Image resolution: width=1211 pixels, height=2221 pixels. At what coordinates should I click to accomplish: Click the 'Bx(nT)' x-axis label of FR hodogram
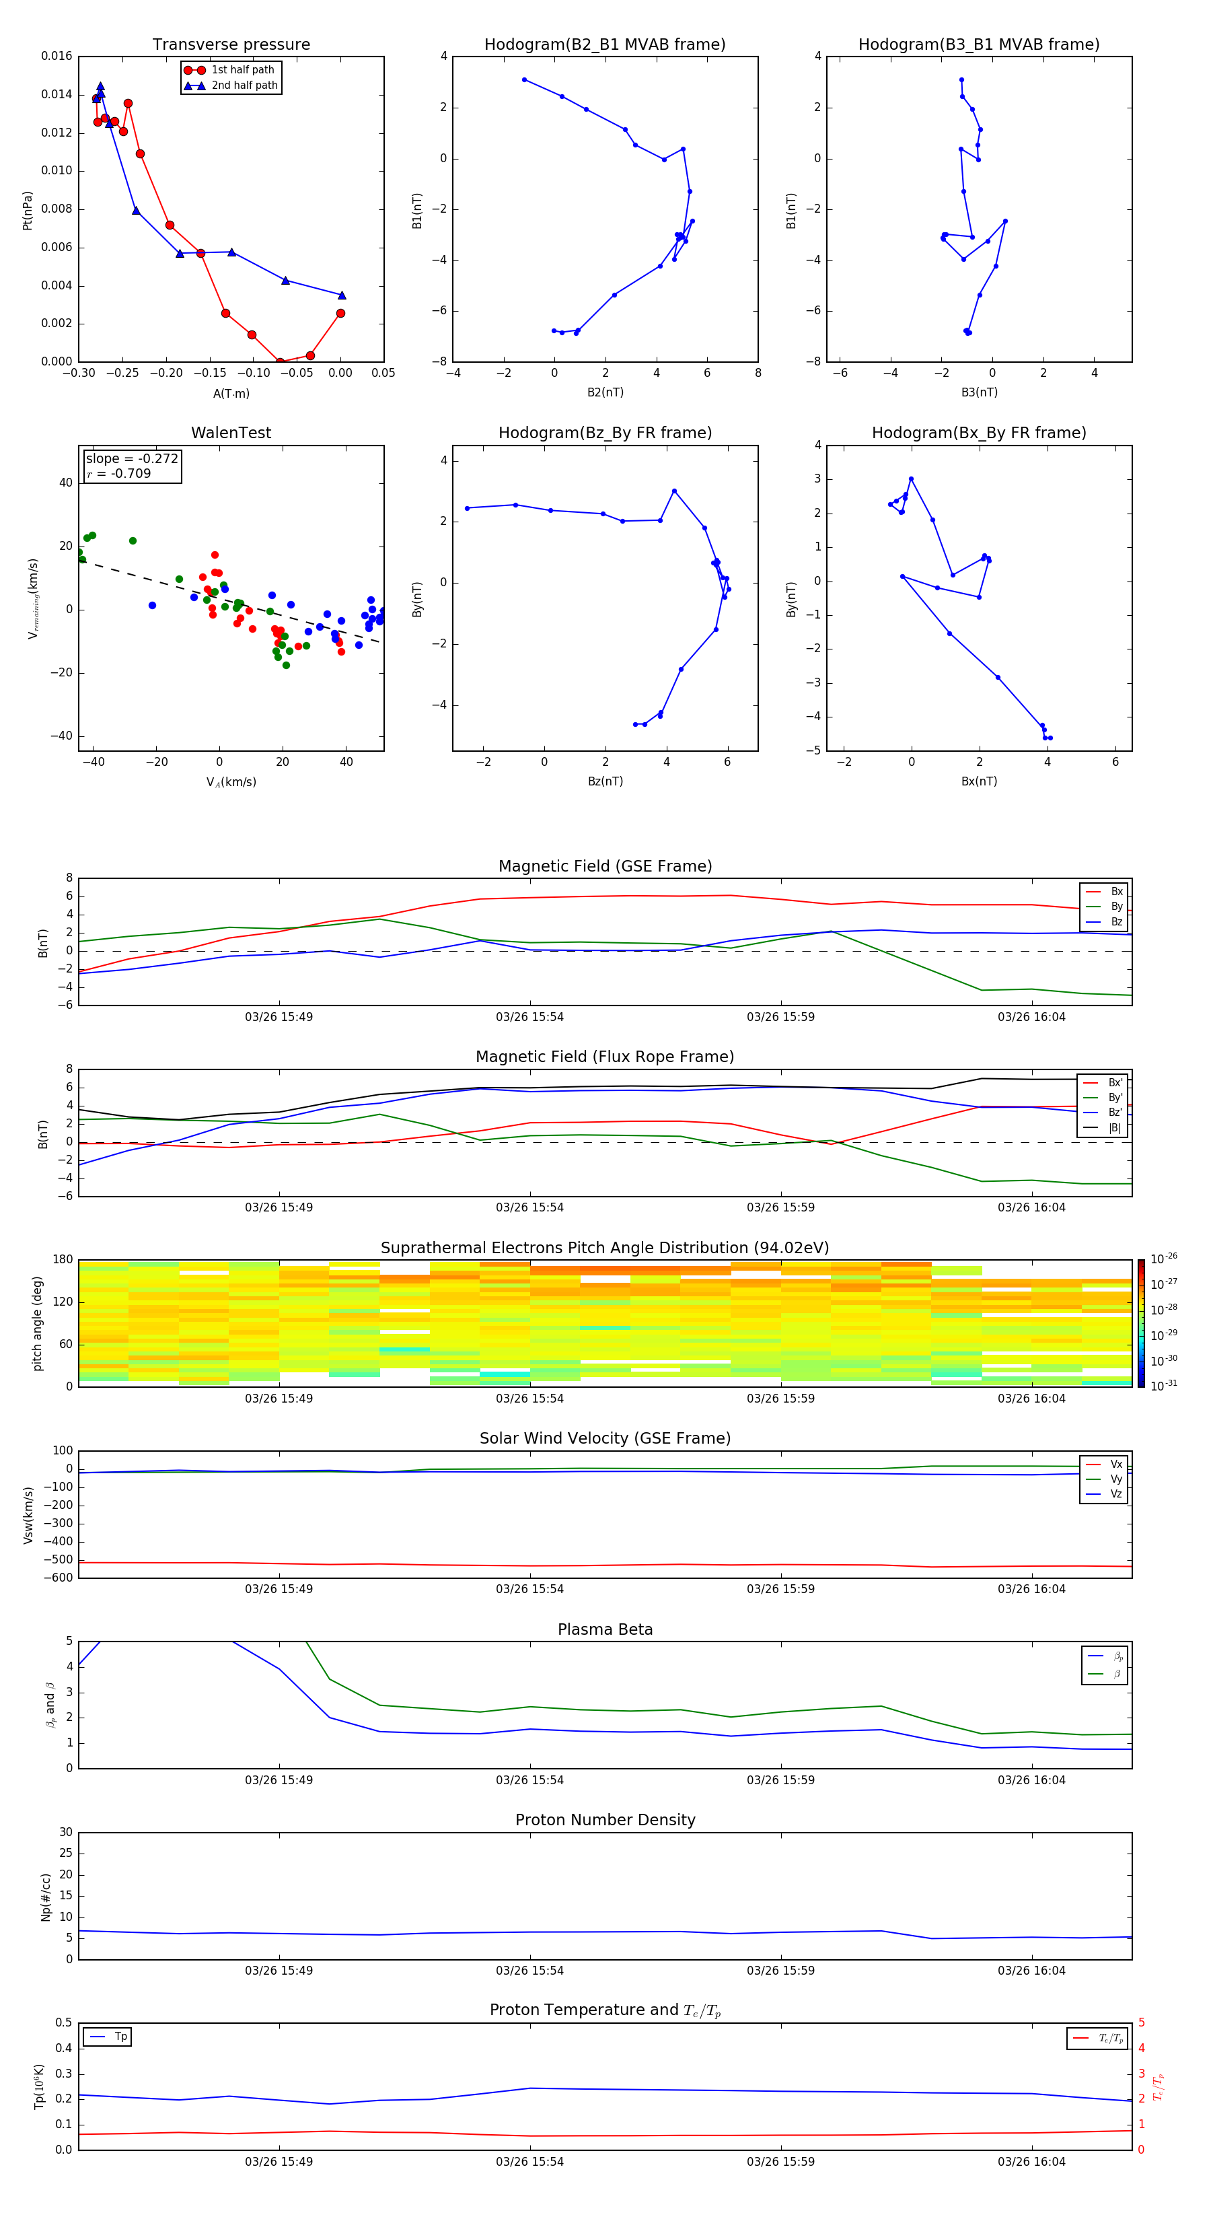click(979, 781)
